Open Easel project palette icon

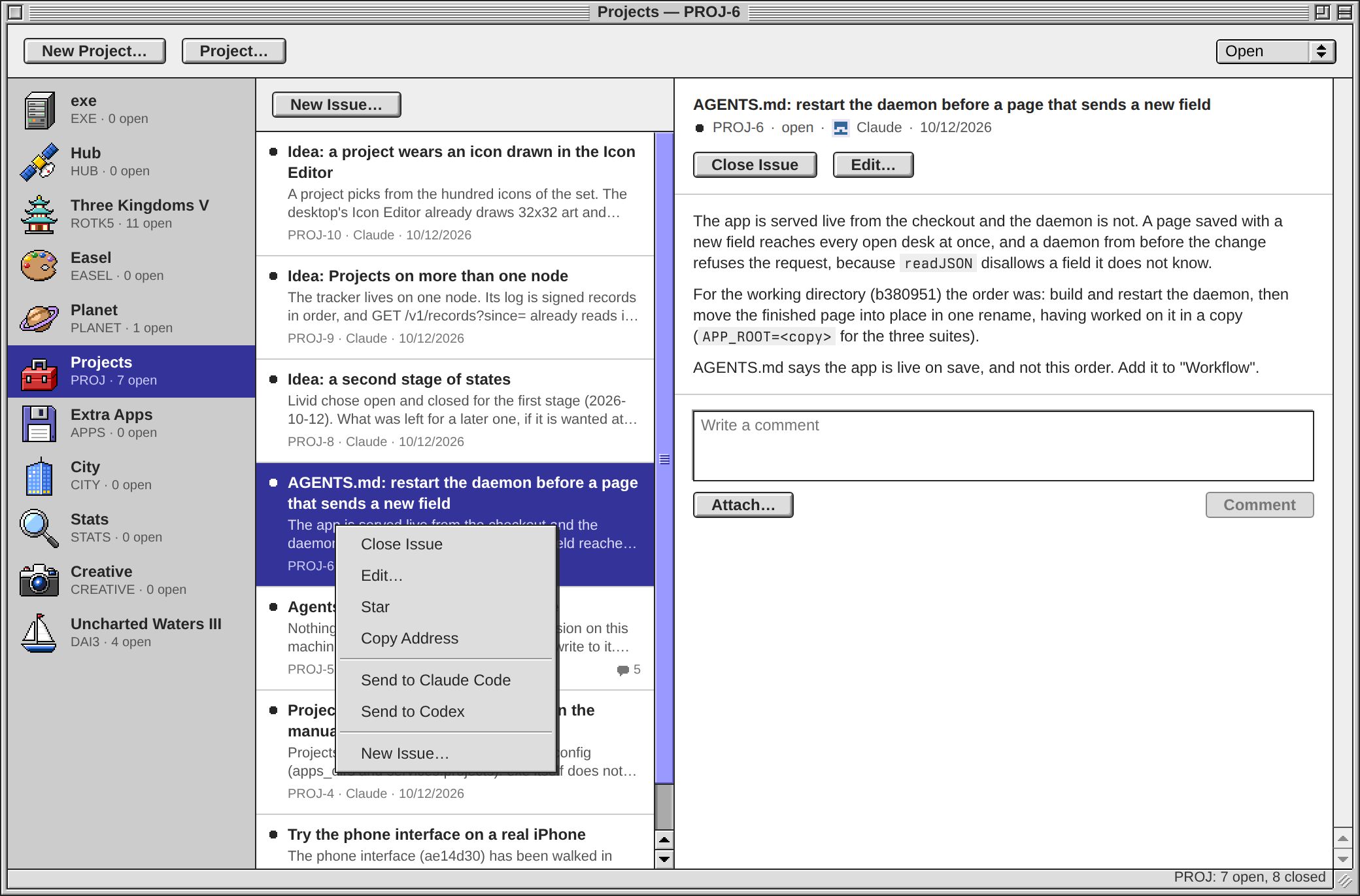coord(39,266)
